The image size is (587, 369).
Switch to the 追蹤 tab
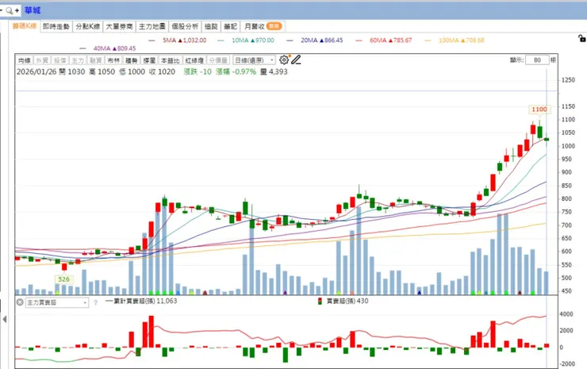click(x=211, y=27)
